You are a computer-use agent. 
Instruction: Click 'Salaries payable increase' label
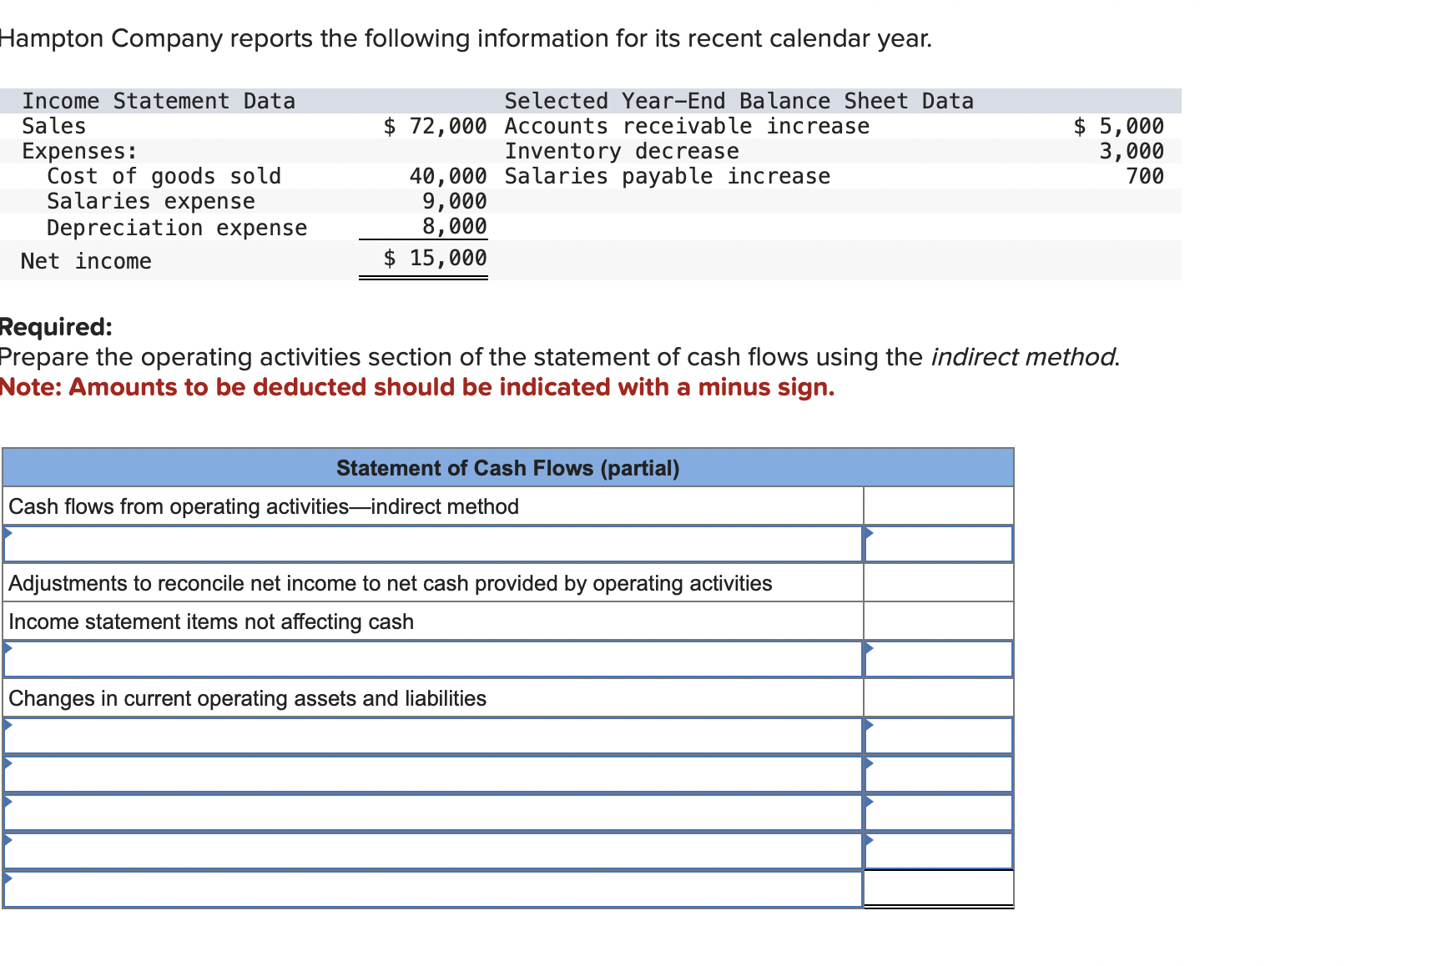[668, 176]
